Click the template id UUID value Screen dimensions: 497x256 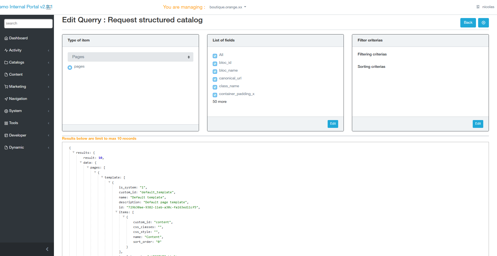tap(162, 207)
